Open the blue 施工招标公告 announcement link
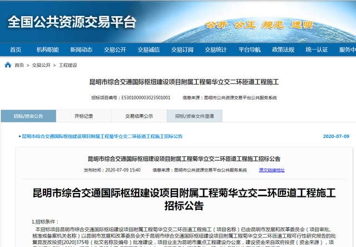 point(102,136)
